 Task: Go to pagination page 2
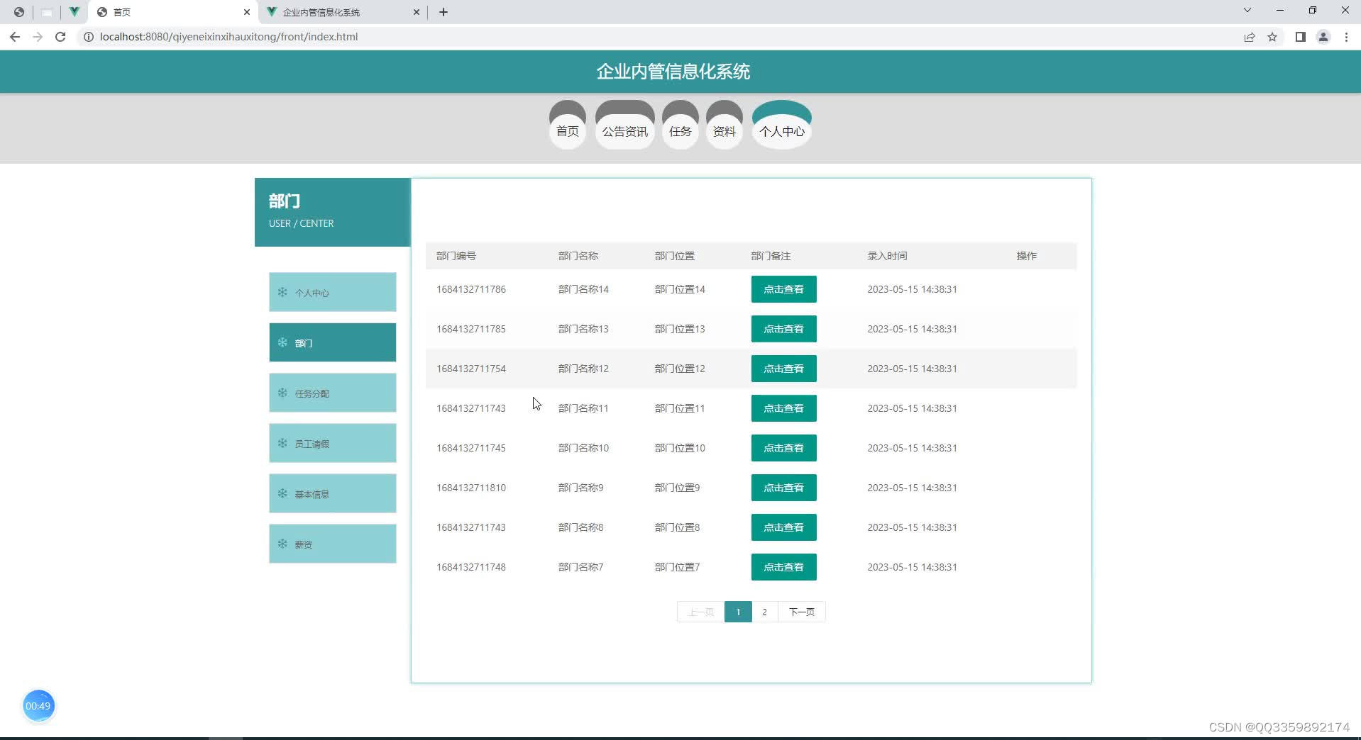pos(764,612)
